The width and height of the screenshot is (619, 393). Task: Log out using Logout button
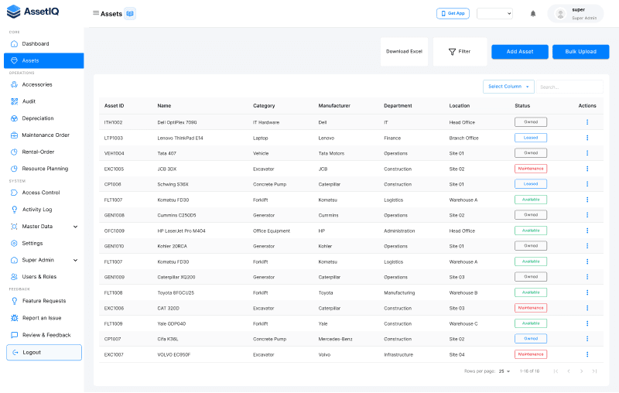pyautogui.click(x=44, y=352)
